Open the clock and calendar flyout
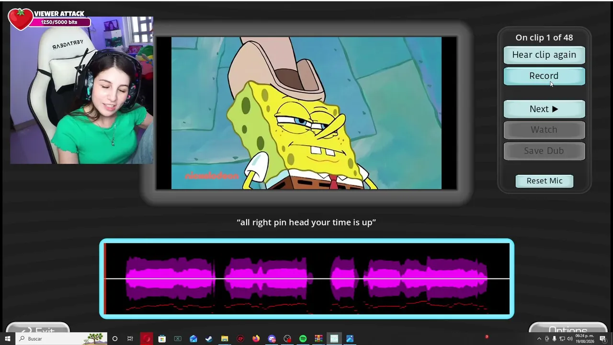Image resolution: width=613 pixels, height=345 pixels. [x=585, y=339]
